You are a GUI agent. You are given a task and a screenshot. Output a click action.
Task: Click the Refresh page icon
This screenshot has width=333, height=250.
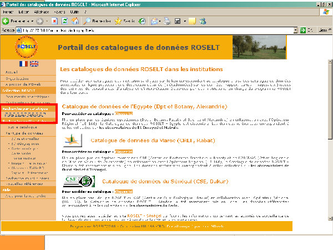point(64,21)
